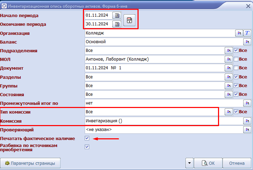Image resolution: width=253 pixels, height=170 pixels.
Task: Open the Промежуточный итог по selector
Action: (247, 103)
